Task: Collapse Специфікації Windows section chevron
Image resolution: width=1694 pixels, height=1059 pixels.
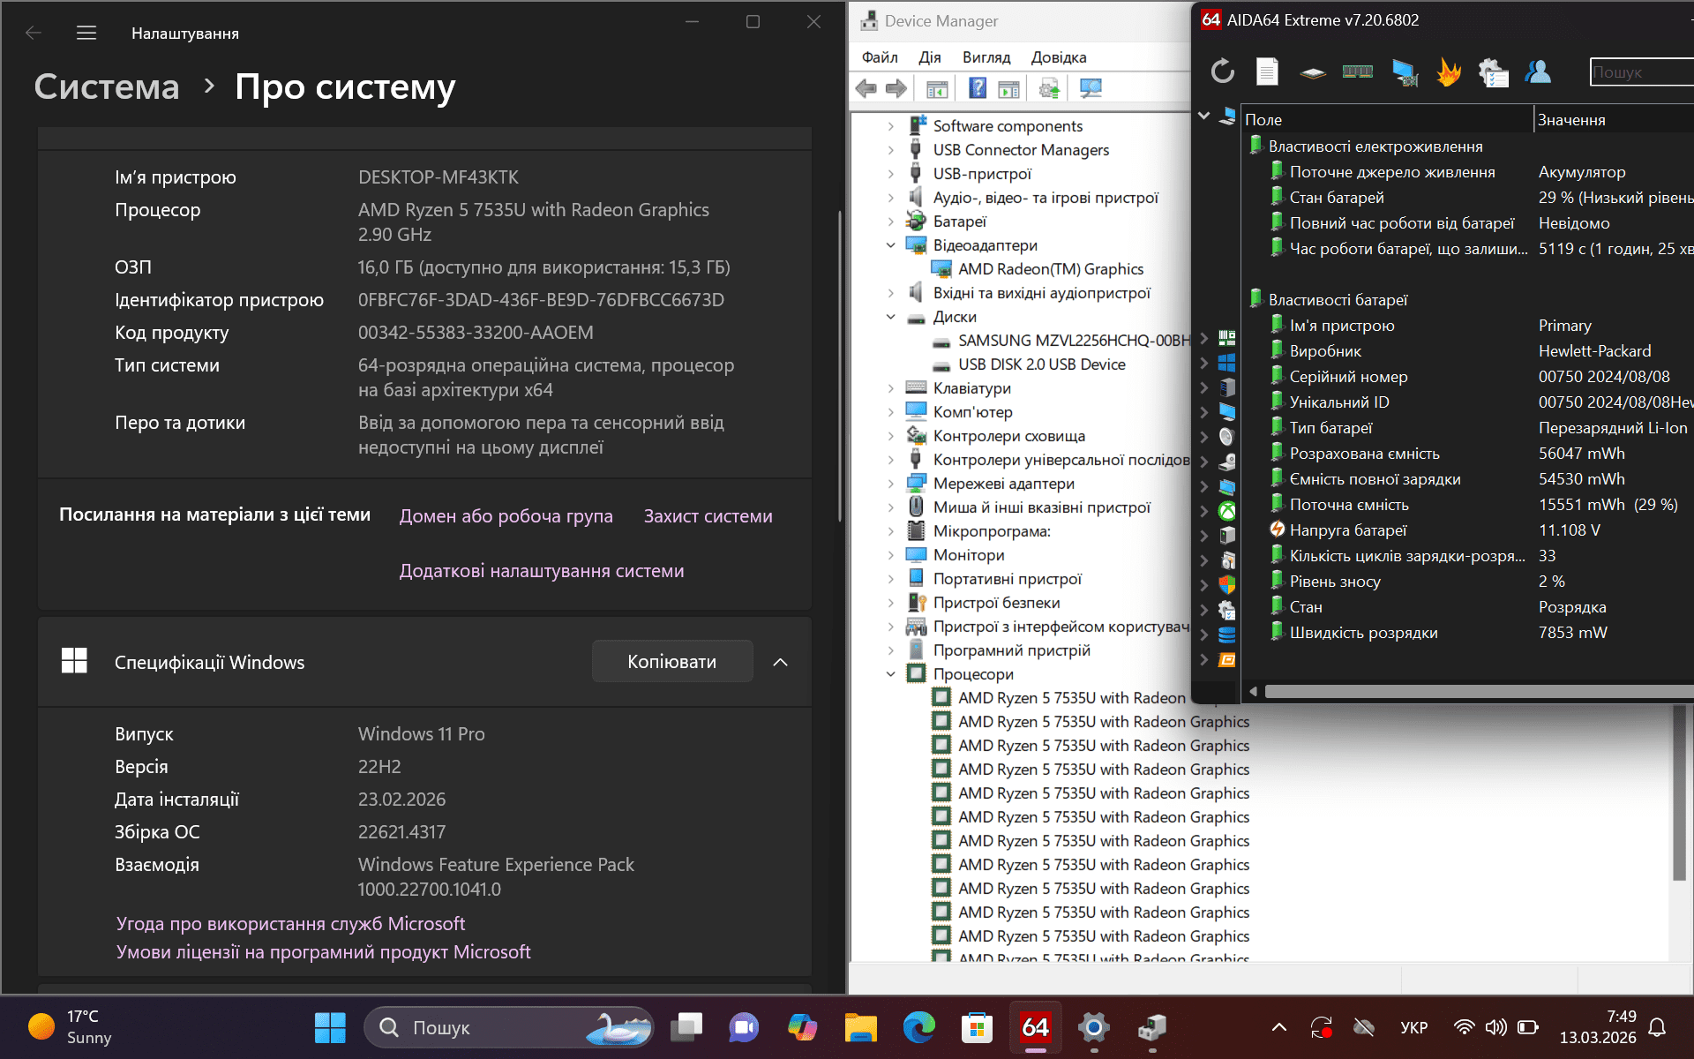Action: click(x=780, y=662)
